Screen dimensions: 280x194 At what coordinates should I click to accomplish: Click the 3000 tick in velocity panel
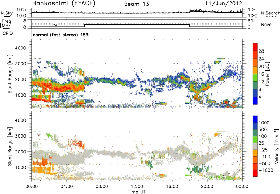click(20, 136)
